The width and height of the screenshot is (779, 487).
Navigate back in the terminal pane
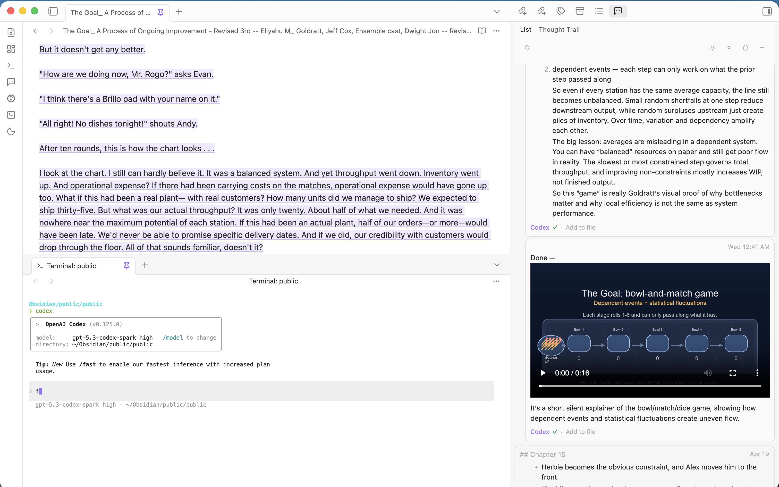(36, 281)
